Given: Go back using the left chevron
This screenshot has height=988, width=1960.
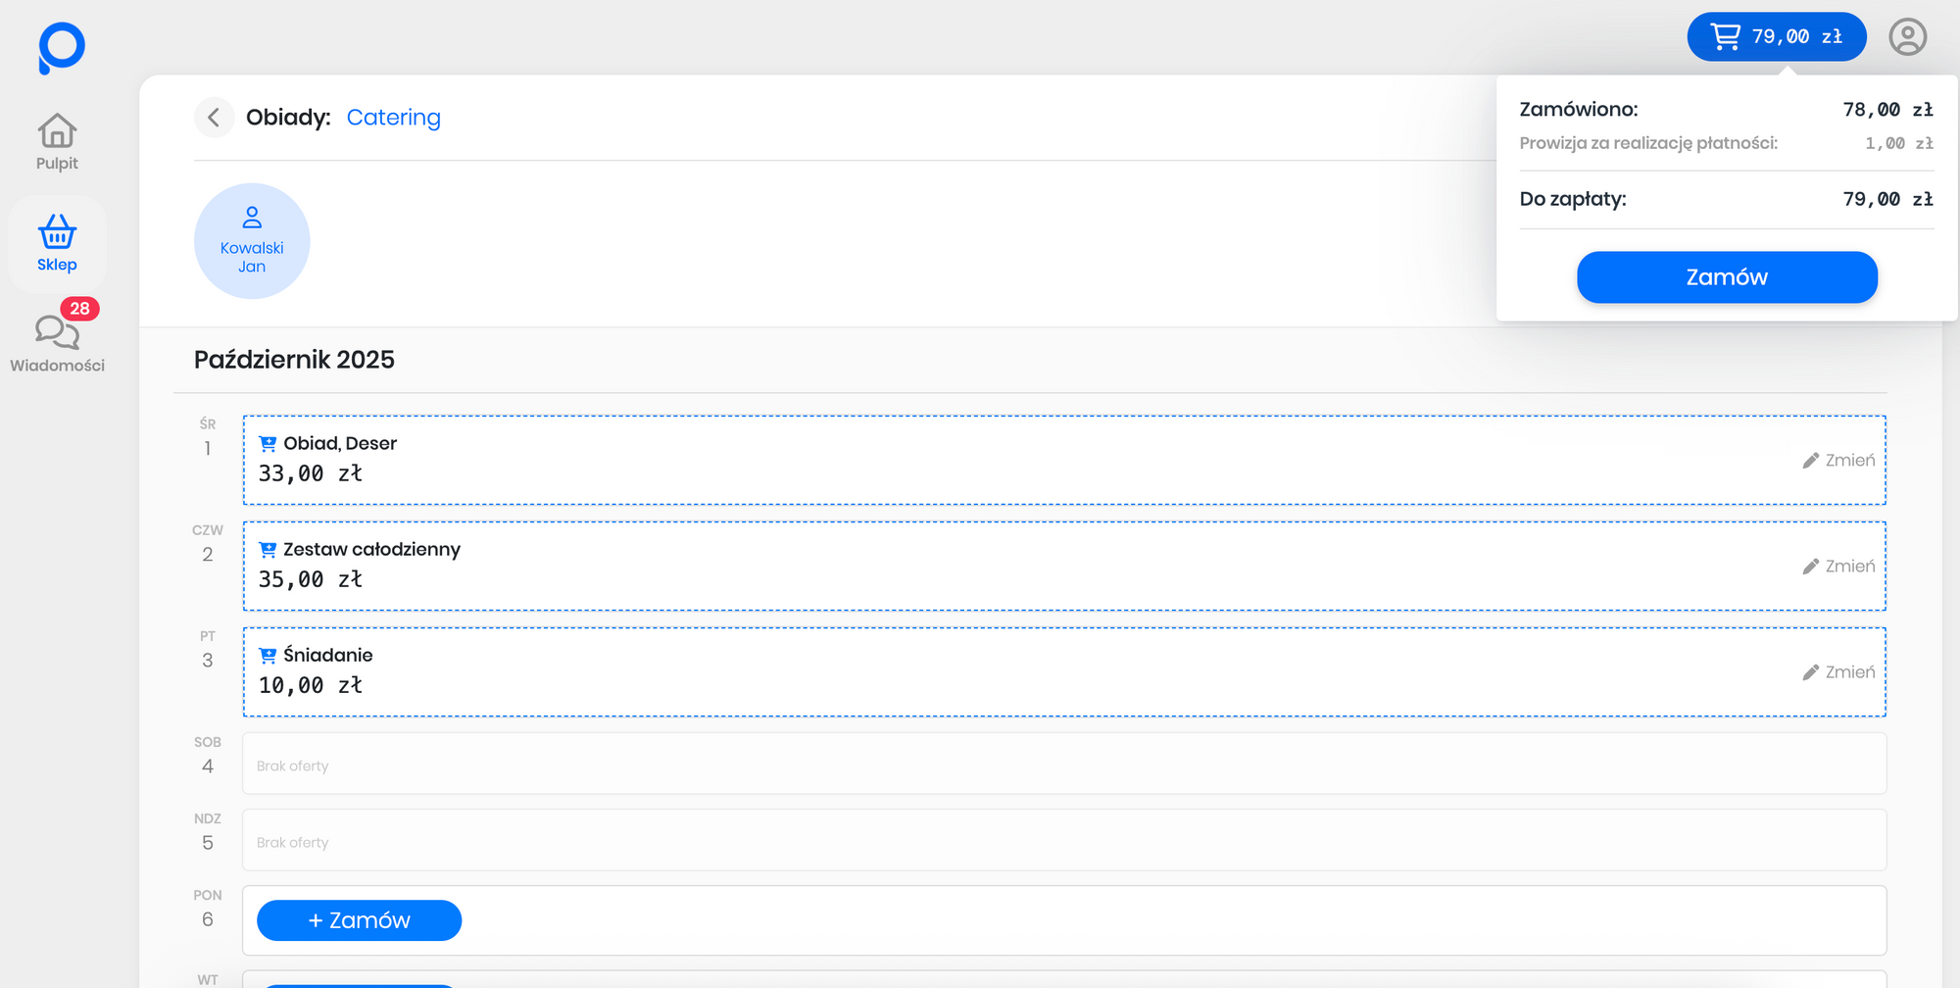Looking at the screenshot, I should (x=214, y=118).
